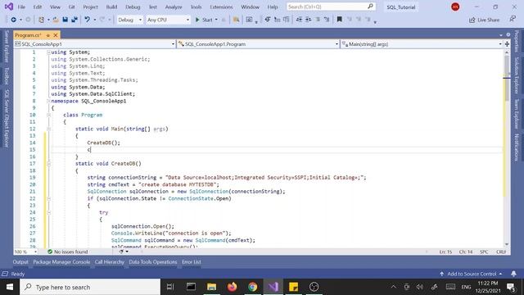Click the Visual Studio logo icon
This screenshot has width=524, height=295.
9,7
